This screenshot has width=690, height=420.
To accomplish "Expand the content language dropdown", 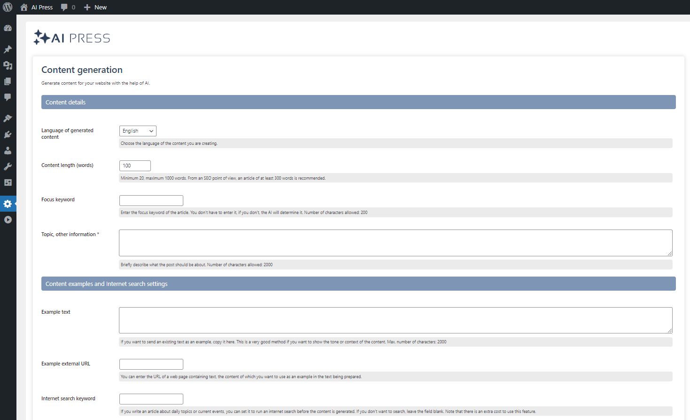I will [138, 131].
